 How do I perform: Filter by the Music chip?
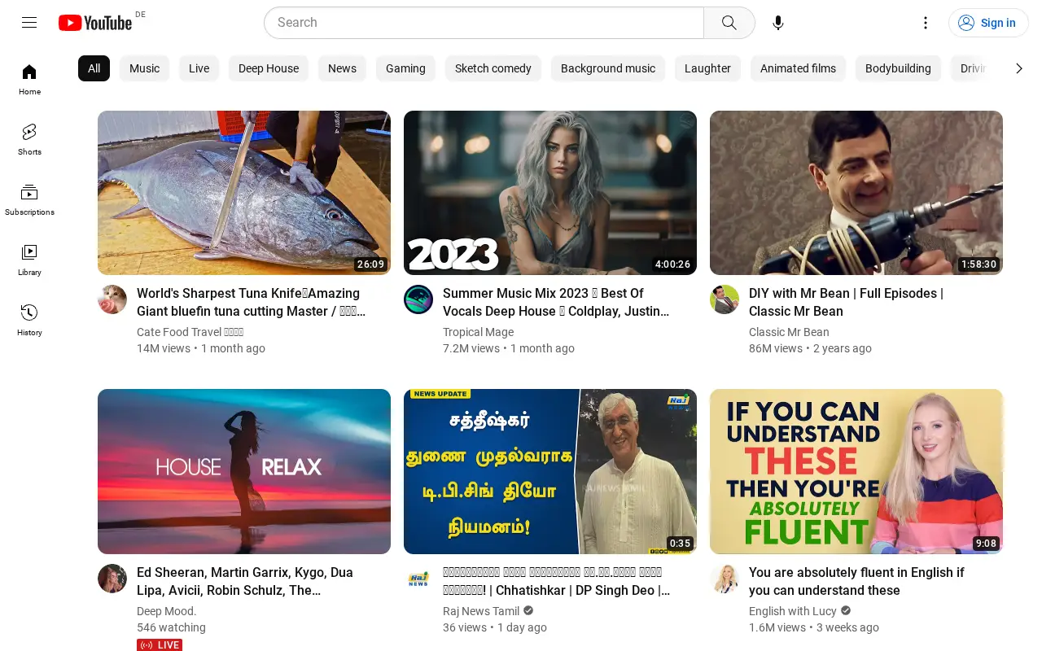click(x=144, y=68)
